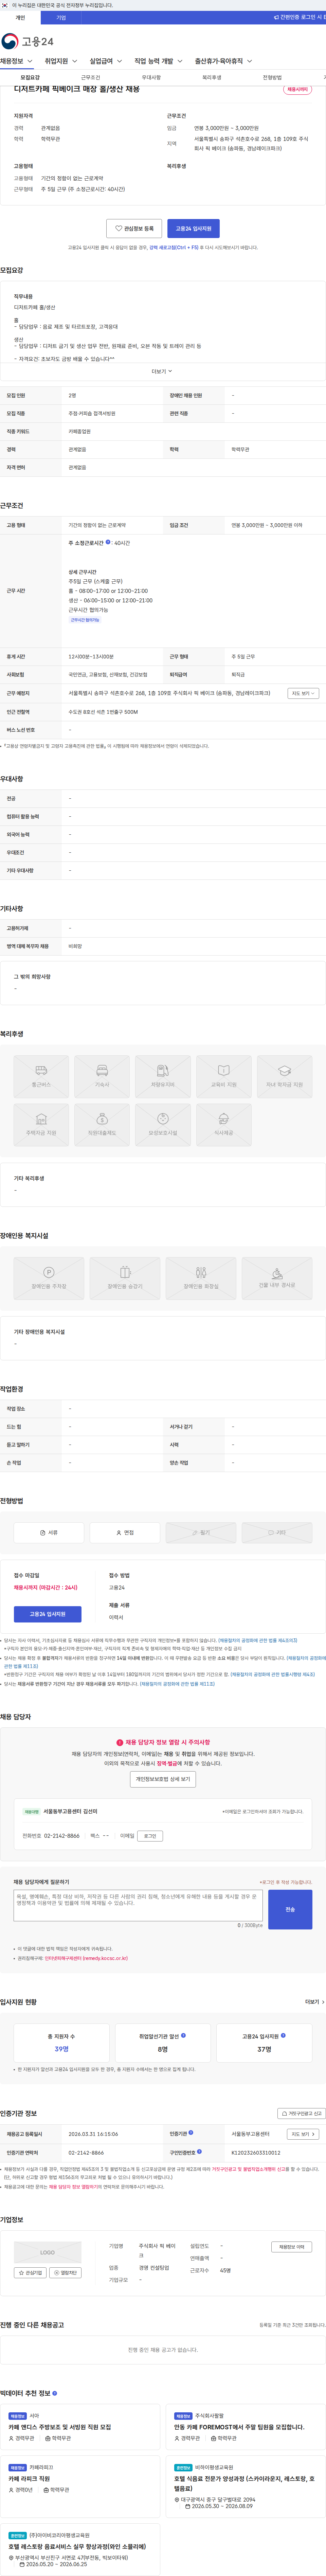Open the 고용24 logo home link
Image resolution: width=326 pixels, height=2576 pixels.
(x=28, y=41)
